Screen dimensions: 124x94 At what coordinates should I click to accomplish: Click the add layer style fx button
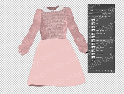[96, 71]
